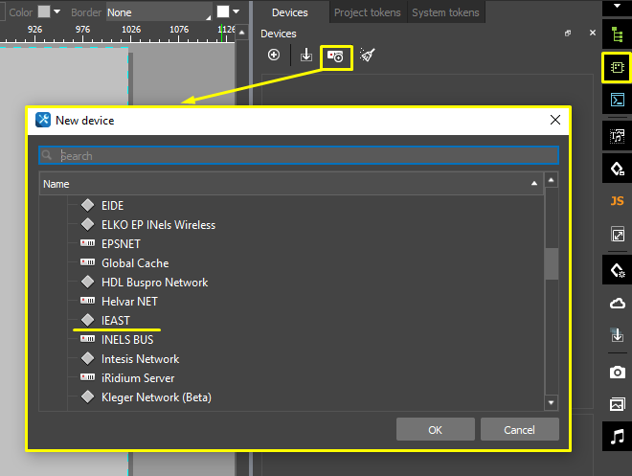Image resolution: width=632 pixels, height=476 pixels.
Task: Open the music note sounds panel
Action: click(x=617, y=437)
